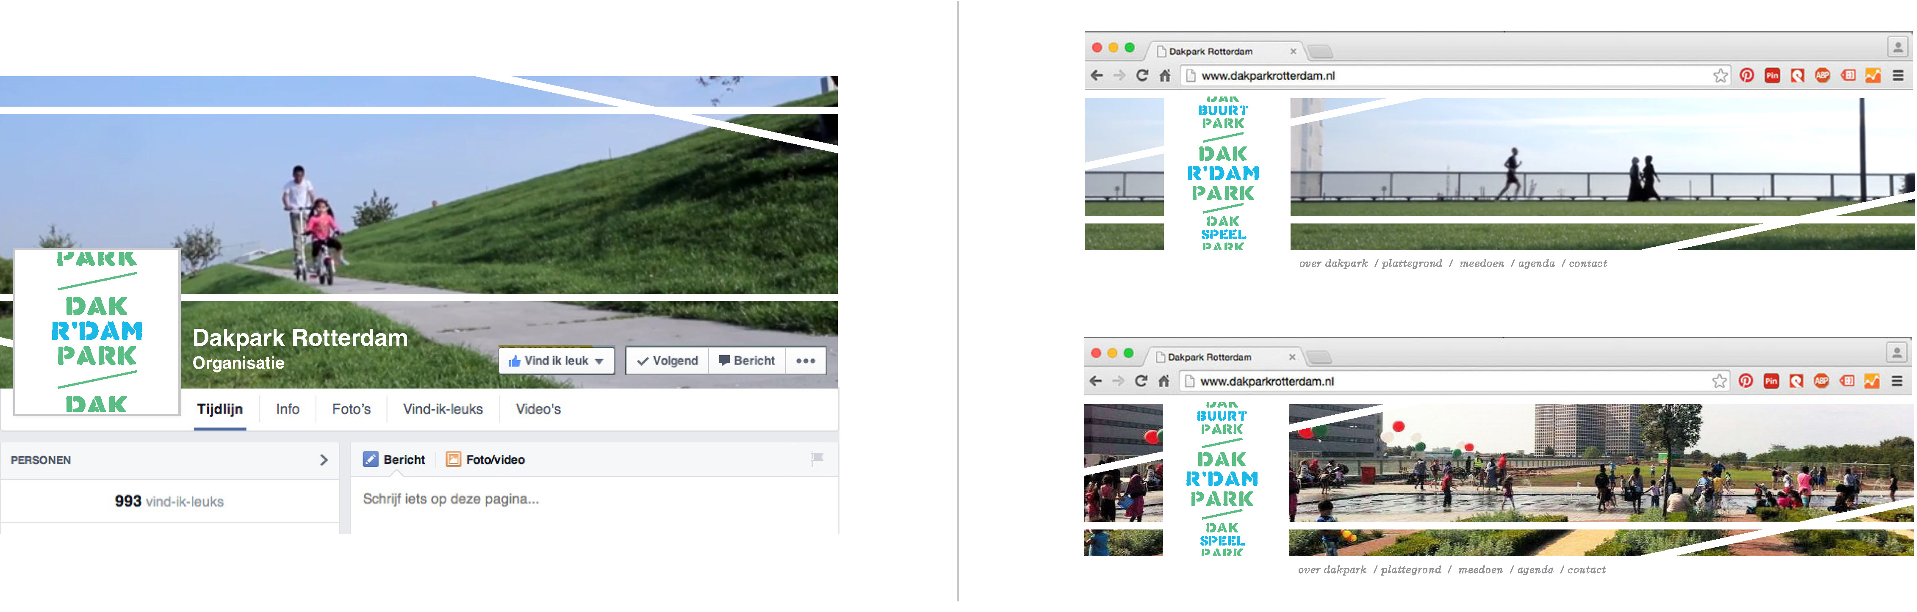Click Dakpark Rotterdam page title on cover
This screenshot has width=1917, height=612.
pyautogui.click(x=300, y=338)
